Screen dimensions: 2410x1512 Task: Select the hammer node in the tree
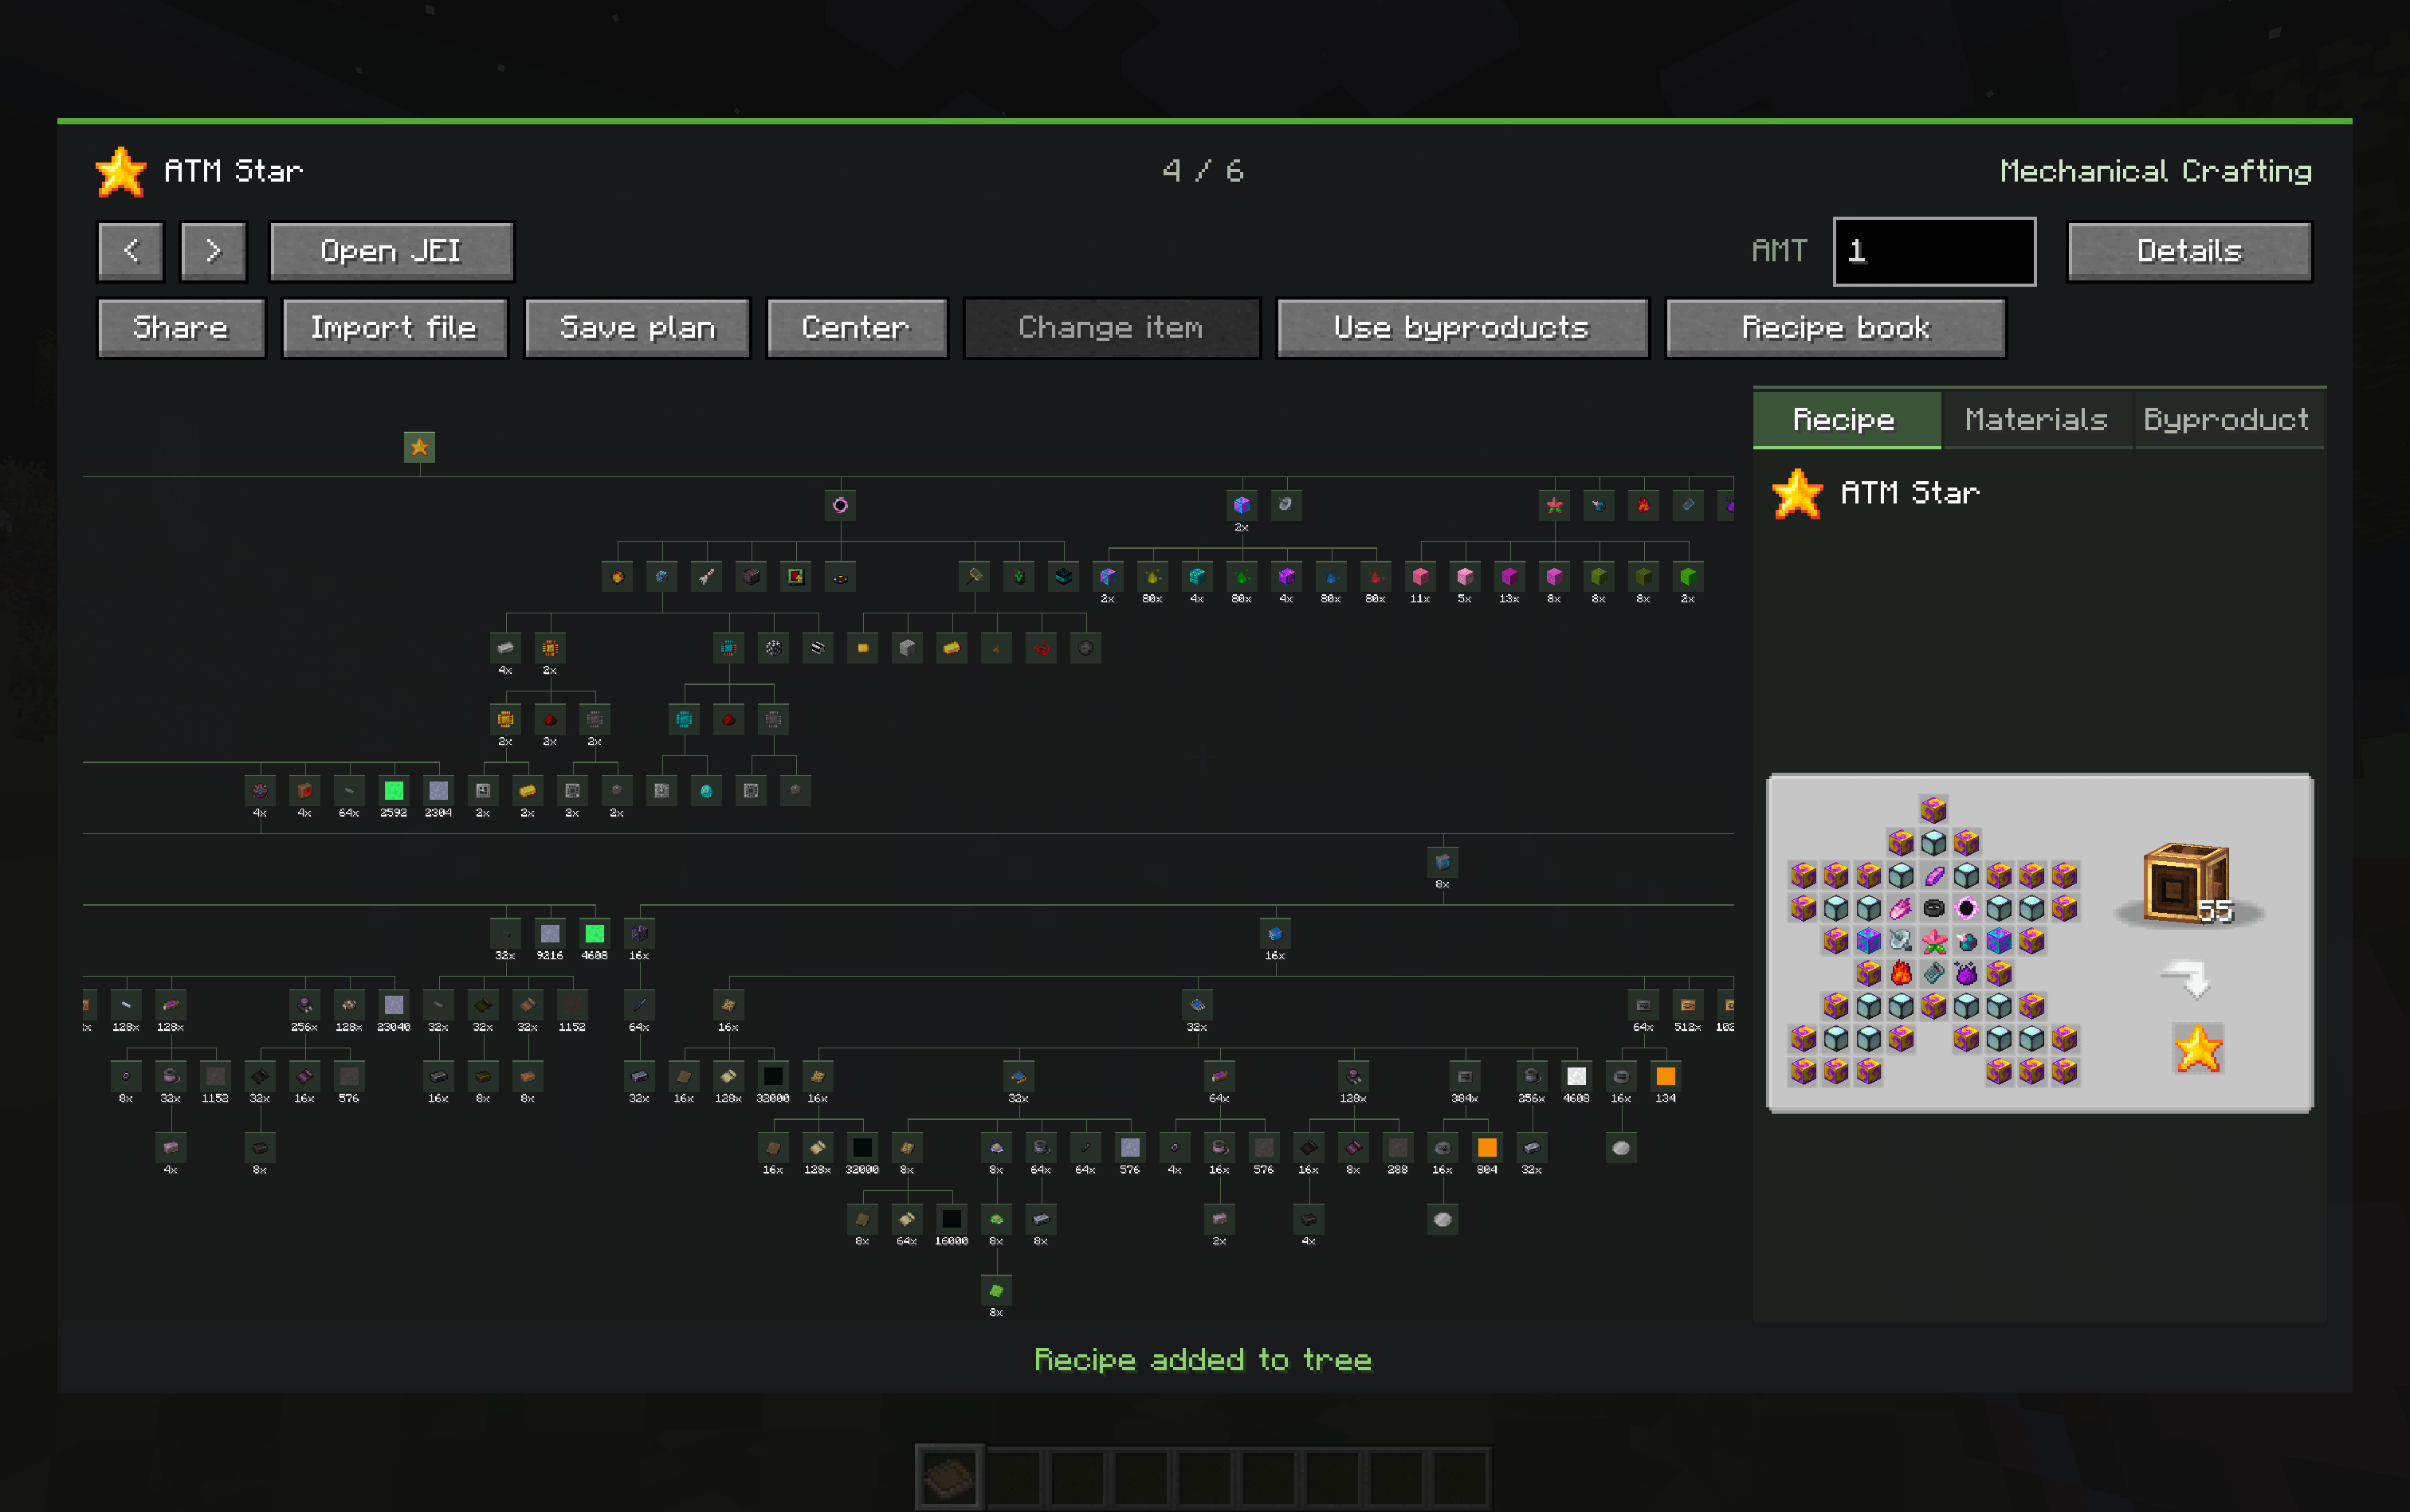pyautogui.click(x=973, y=577)
